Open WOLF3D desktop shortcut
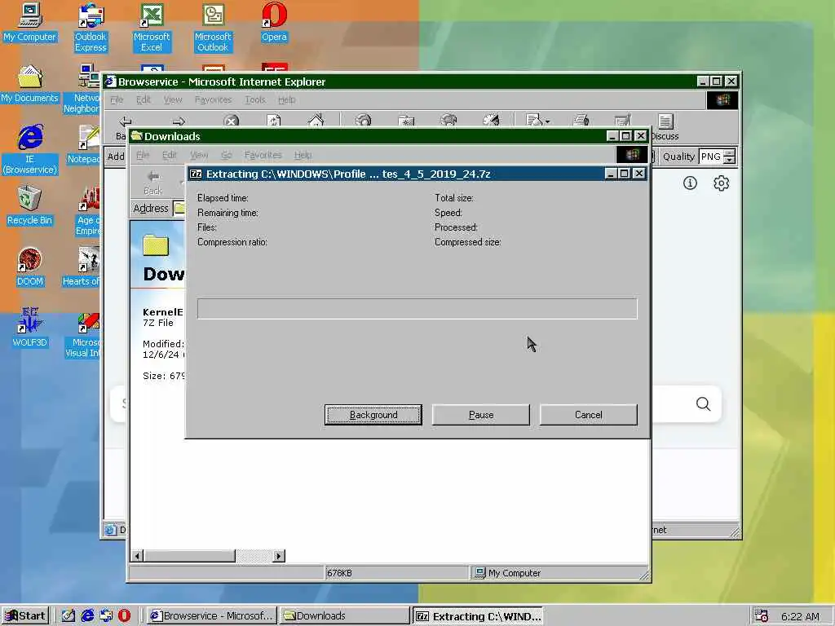835x626 pixels. [30, 328]
